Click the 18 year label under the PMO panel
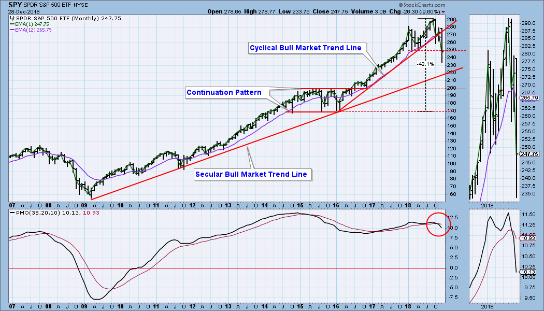 pyautogui.click(x=408, y=306)
